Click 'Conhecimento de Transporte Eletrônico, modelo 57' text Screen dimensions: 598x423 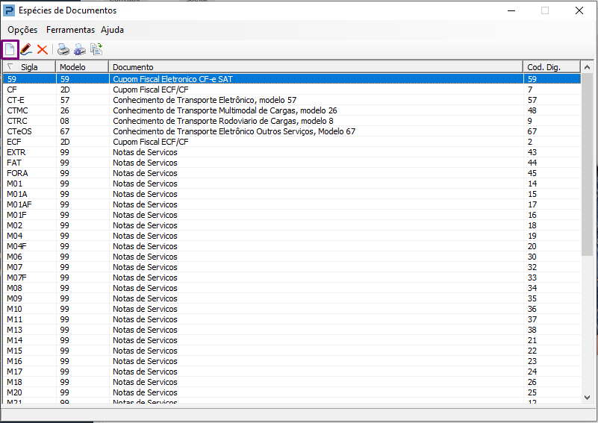(x=205, y=100)
